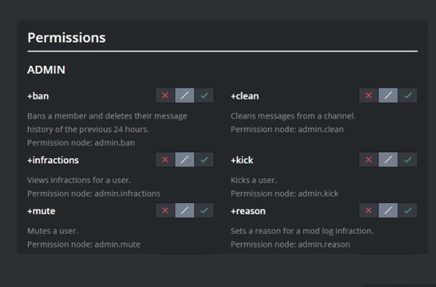Deny the +reason permission
The height and width of the screenshot is (287, 436).
[368, 210]
